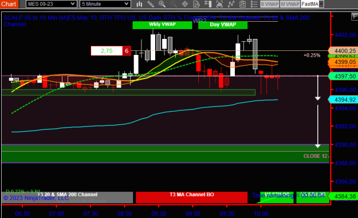
Task: Click the green 4397,50 price marker
Action: tap(343, 76)
